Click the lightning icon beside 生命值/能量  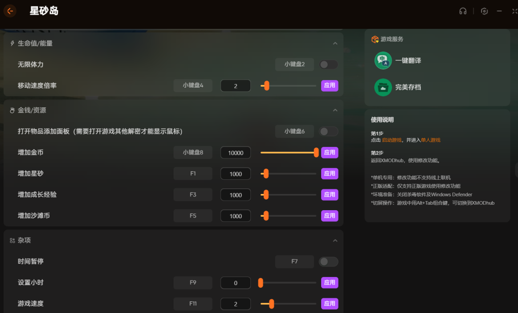pos(12,44)
